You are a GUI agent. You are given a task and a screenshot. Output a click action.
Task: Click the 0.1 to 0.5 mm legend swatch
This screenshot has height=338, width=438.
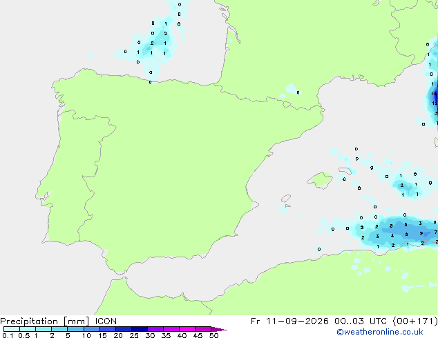coord(12,329)
